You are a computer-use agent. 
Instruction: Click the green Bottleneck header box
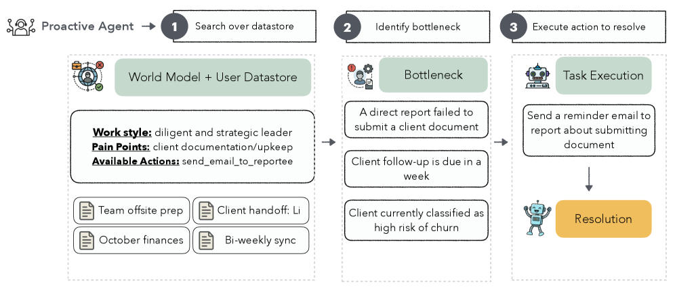coord(432,75)
